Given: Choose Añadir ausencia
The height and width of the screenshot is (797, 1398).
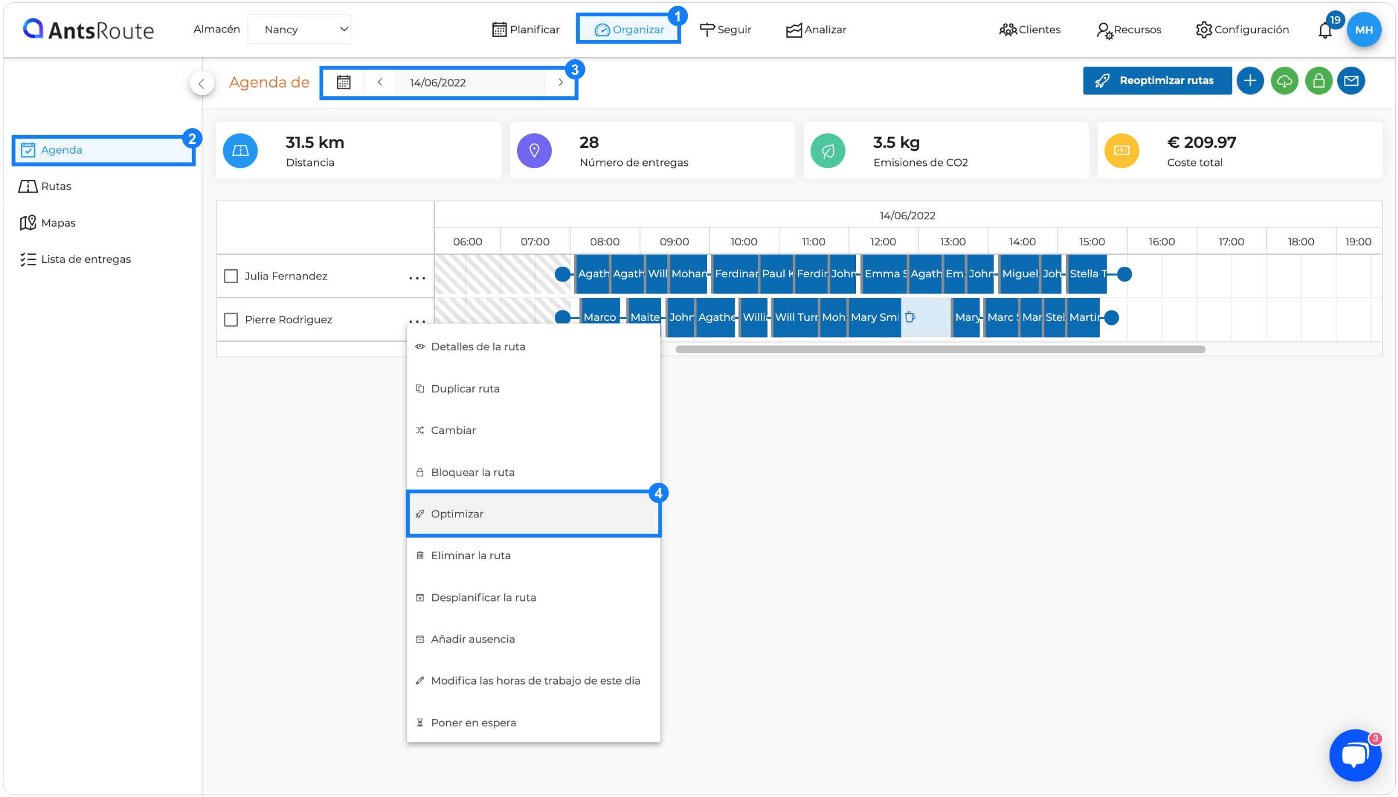Looking at the screenshot, I should tap(533, 639).
